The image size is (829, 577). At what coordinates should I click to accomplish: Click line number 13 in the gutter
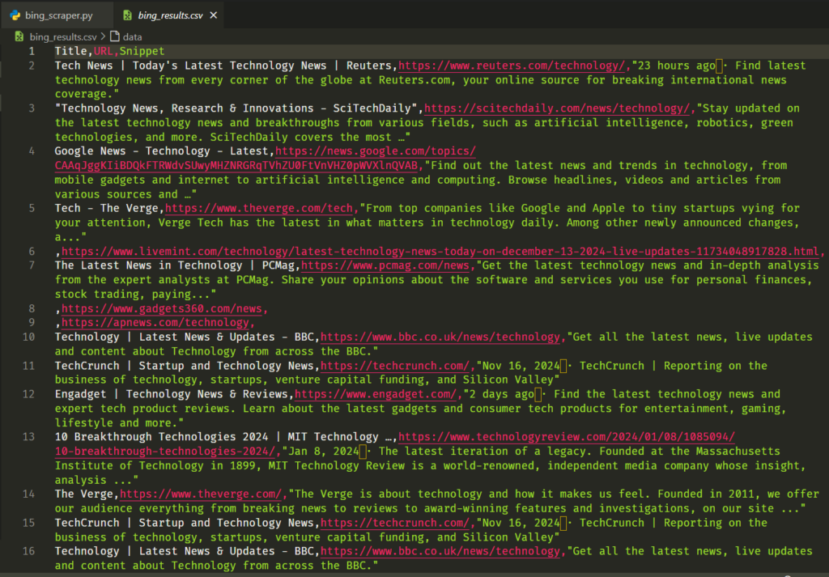[29, 437]
